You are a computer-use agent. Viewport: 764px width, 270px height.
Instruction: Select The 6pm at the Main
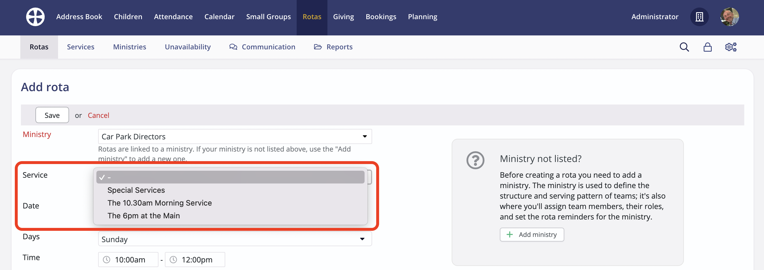[144, 215]
